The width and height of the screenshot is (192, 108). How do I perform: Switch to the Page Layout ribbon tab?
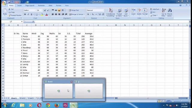[x=30, y=5]
